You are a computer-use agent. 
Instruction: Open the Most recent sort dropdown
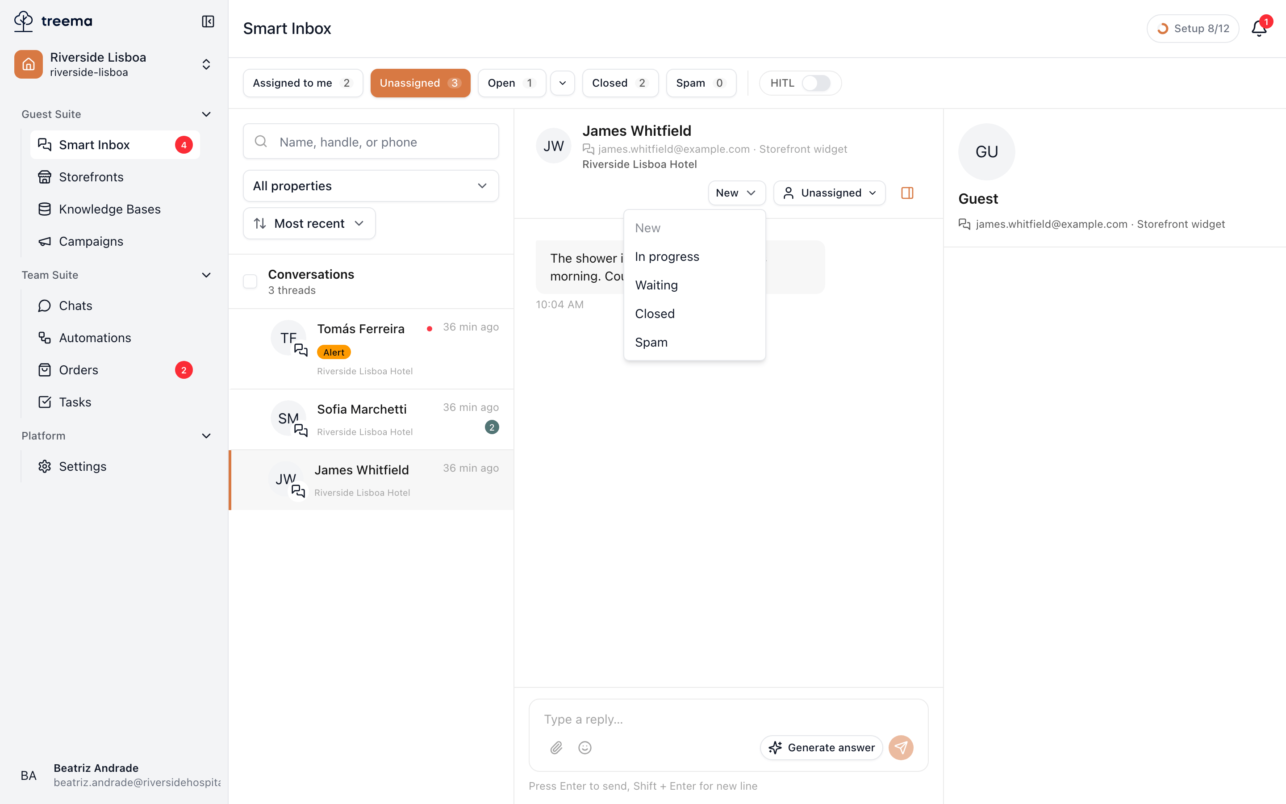click(309, 223)
